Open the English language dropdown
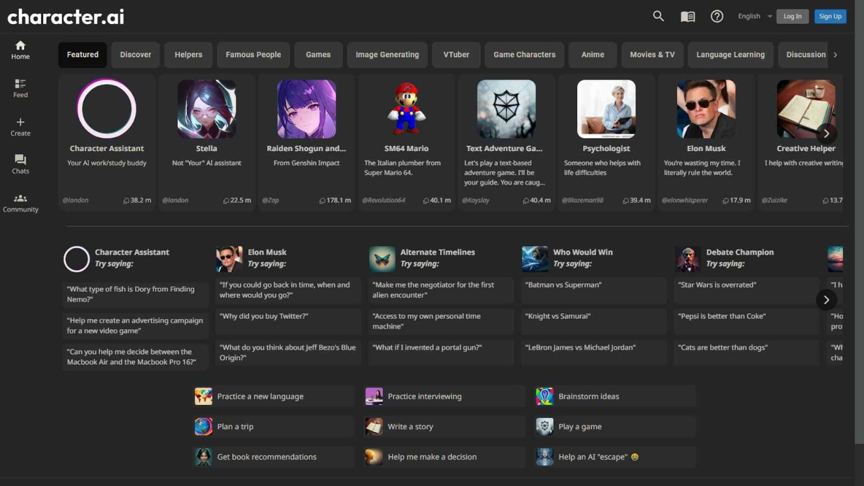 [755, 16]
